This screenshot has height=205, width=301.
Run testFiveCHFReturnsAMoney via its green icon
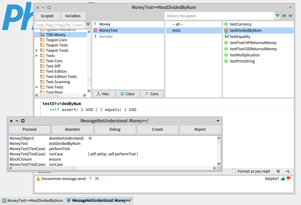click(x=226, y=43)
